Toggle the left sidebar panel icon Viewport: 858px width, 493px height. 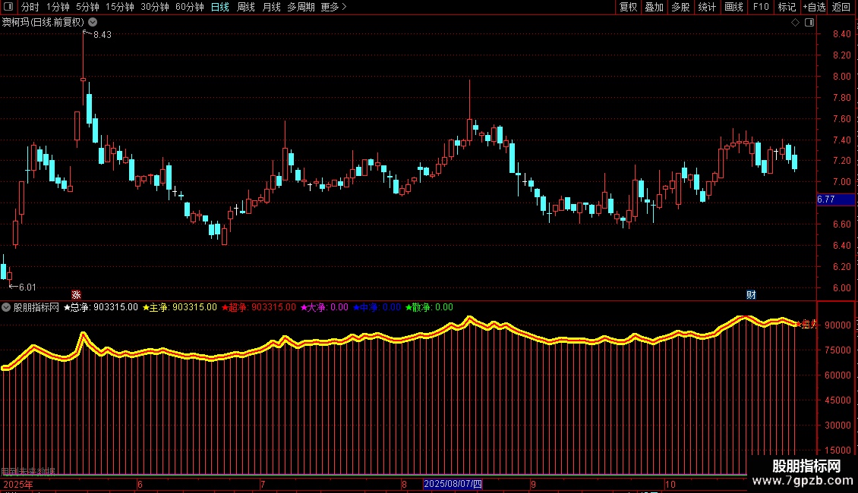pyautogui.click(x=8, y=7)
